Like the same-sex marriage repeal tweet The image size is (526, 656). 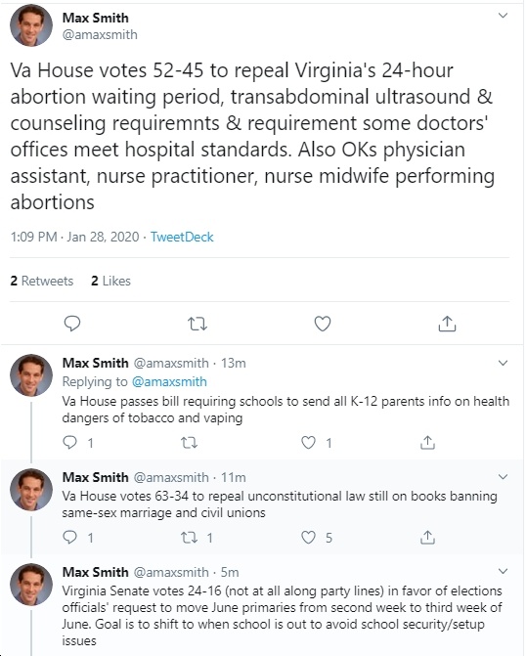308,537
